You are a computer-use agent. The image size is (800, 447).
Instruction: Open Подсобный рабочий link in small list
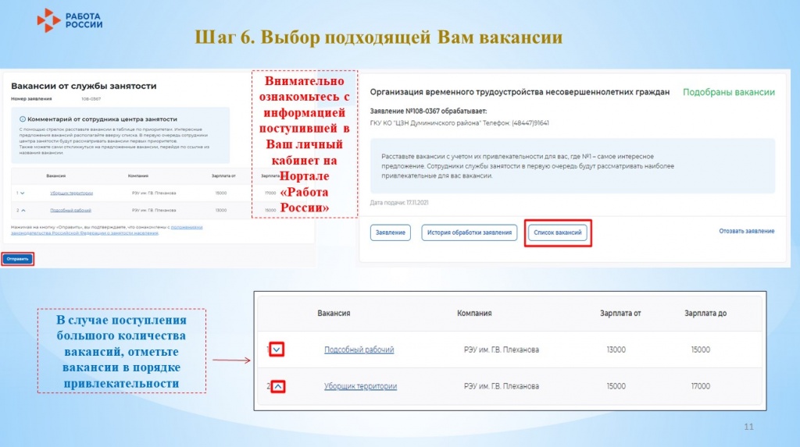click(x=70, y=210)
